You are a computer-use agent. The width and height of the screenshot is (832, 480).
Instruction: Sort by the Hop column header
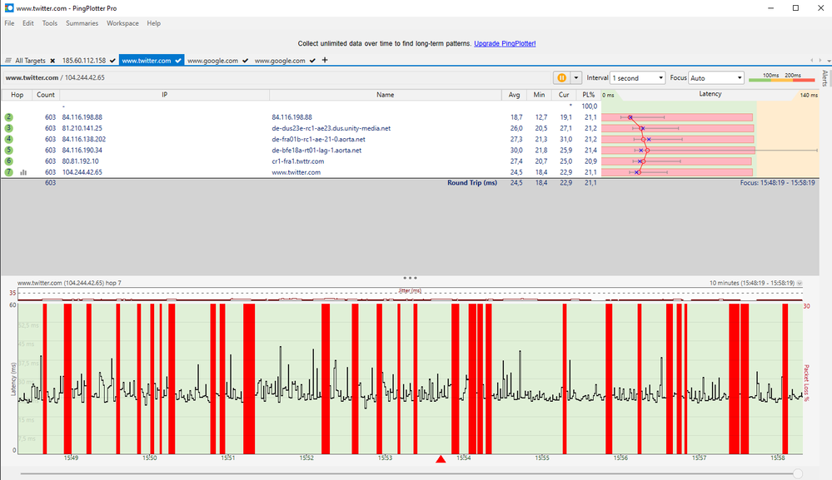(x=17, y=95)
